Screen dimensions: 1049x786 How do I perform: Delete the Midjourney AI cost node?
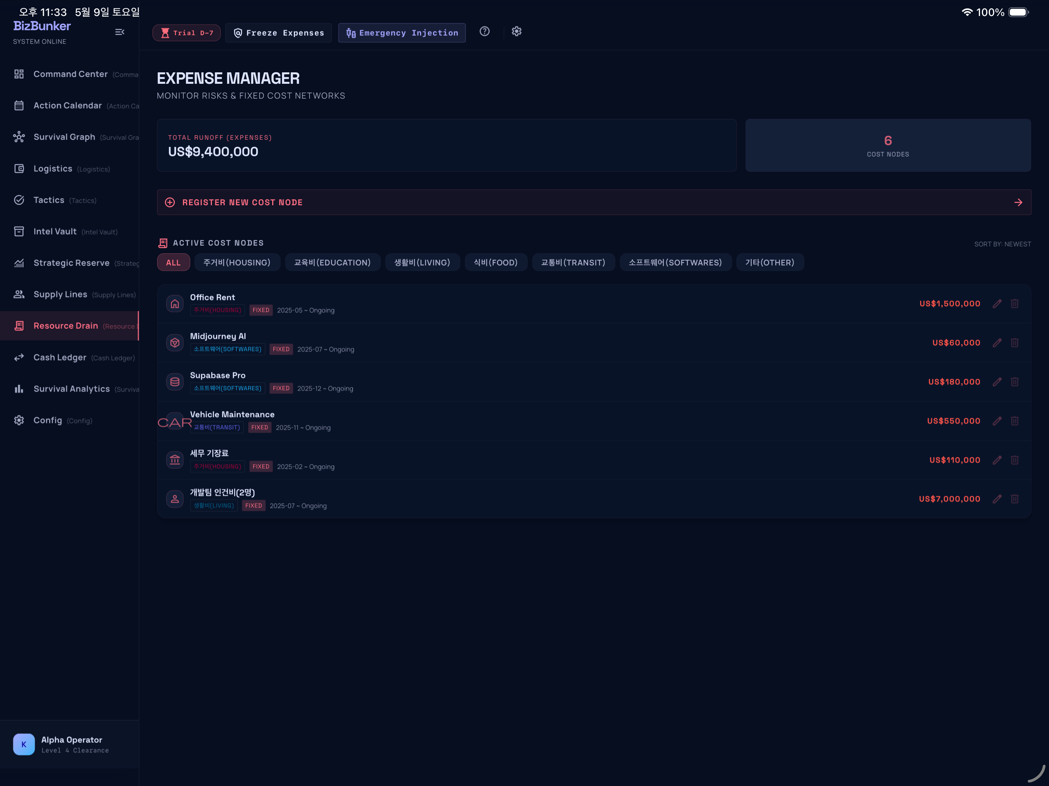[1014, 343]
